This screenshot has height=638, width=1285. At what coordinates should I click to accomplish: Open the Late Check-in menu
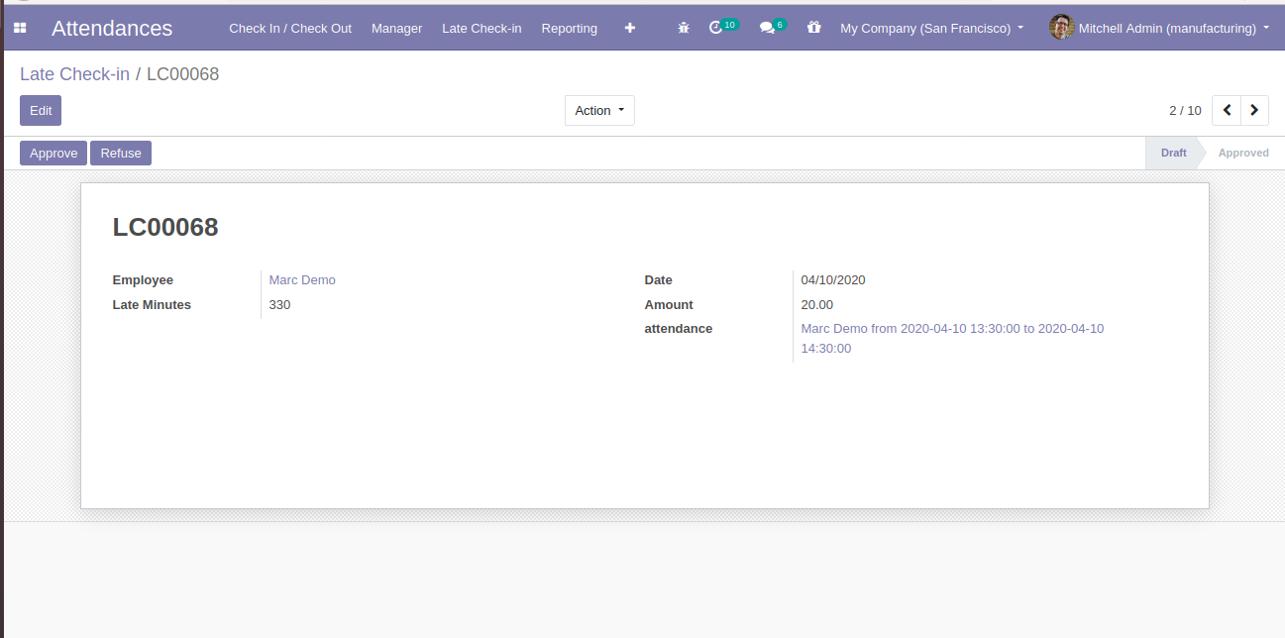[x=482, y=28]
